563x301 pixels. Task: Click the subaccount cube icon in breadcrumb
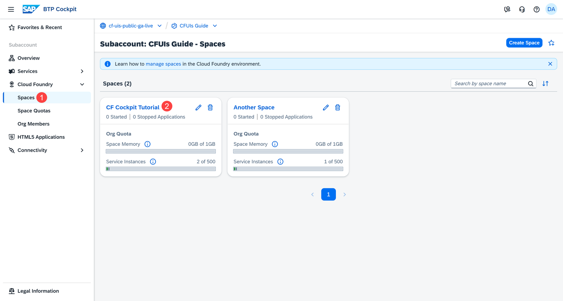[174, 26]
